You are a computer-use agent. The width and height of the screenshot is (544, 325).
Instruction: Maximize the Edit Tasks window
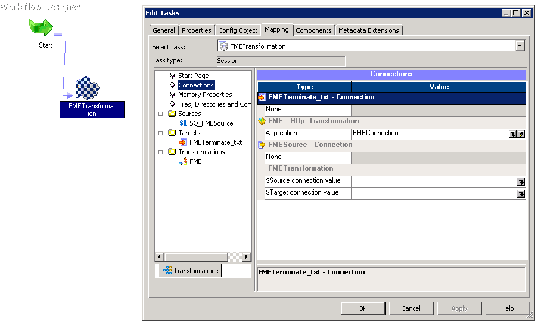pos(516,13)
